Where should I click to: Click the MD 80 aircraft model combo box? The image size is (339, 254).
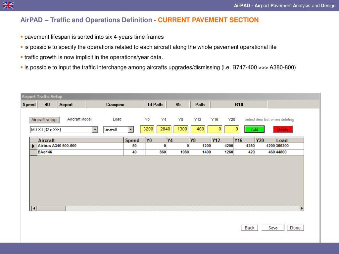[x=64, y=129]
